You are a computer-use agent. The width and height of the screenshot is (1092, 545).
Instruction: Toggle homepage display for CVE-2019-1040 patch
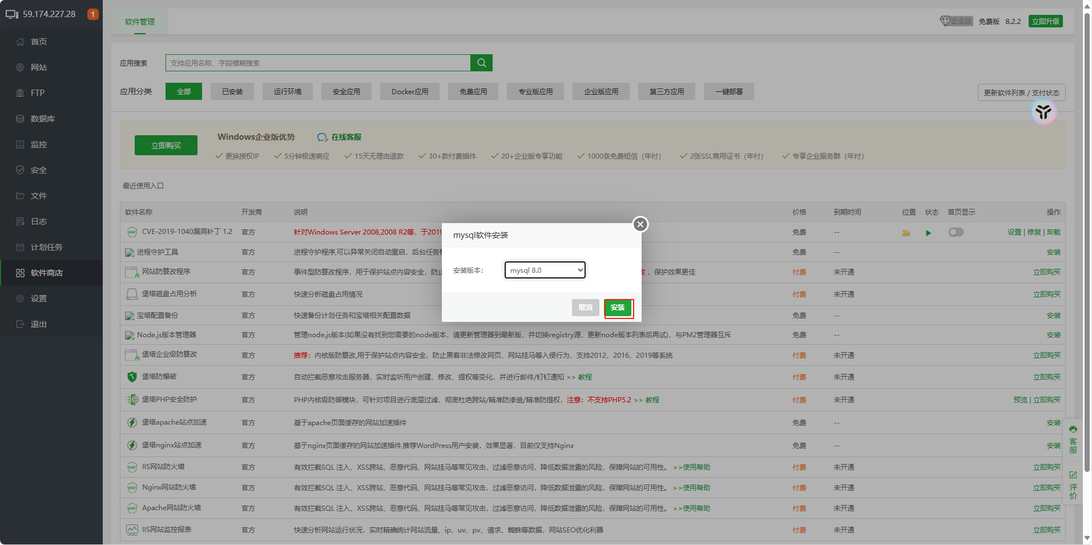point(956,232)
